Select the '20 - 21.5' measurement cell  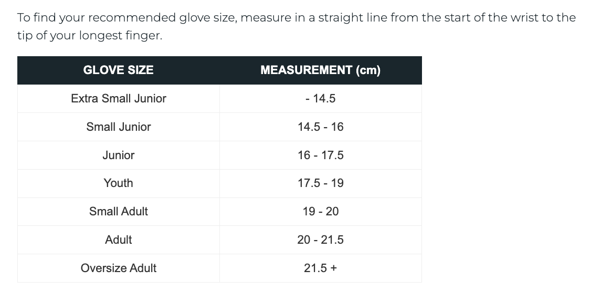320,240
